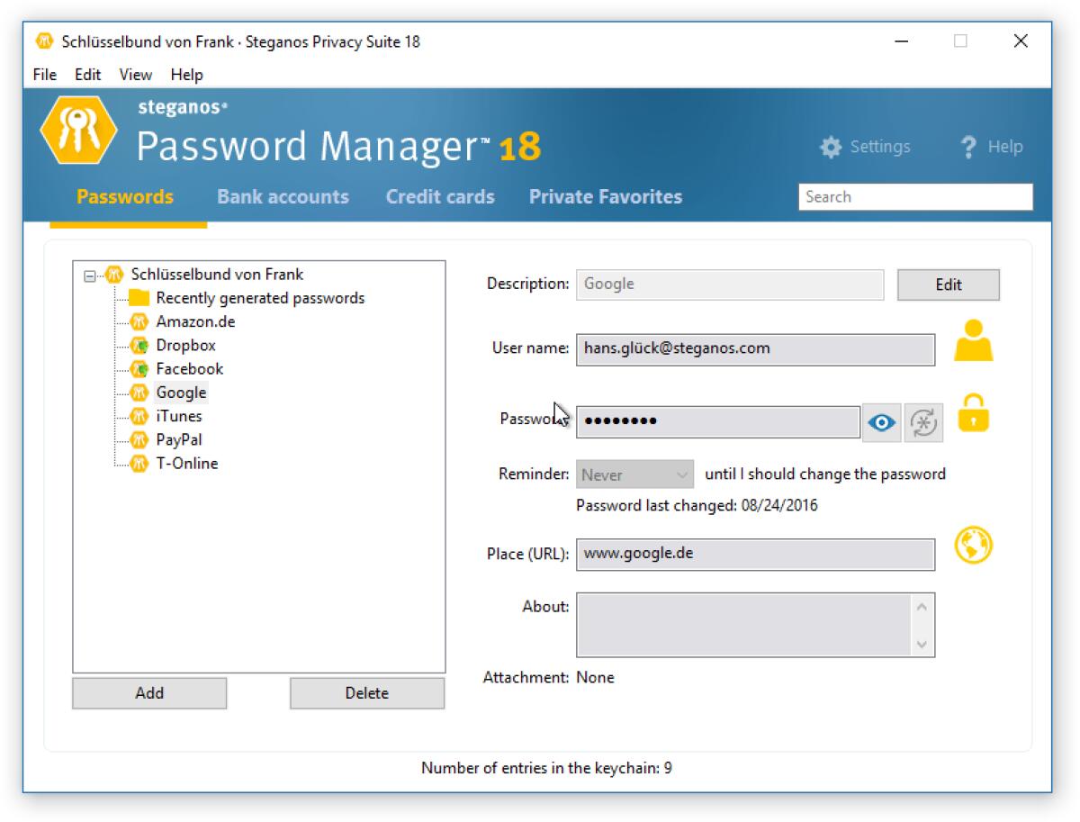Viewport: 1080px width, 822px height.
Task: Open the website with the globe icon
Action: tap(973, 545)
